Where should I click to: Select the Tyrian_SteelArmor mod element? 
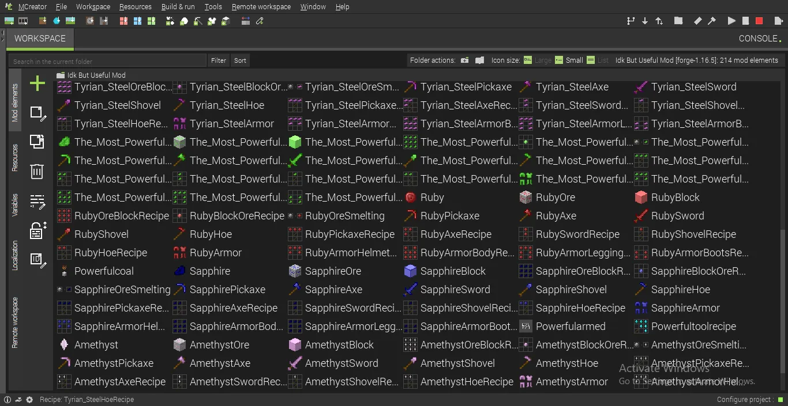224,124
